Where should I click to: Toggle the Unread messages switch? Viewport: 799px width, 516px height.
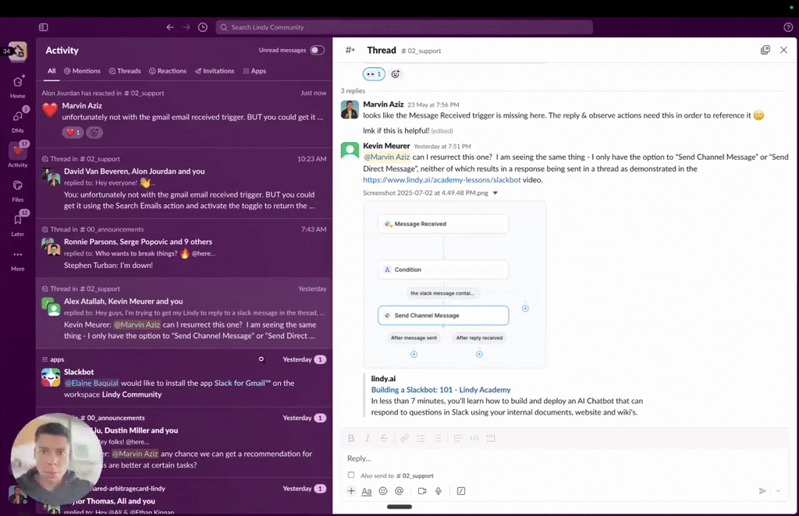317,50
